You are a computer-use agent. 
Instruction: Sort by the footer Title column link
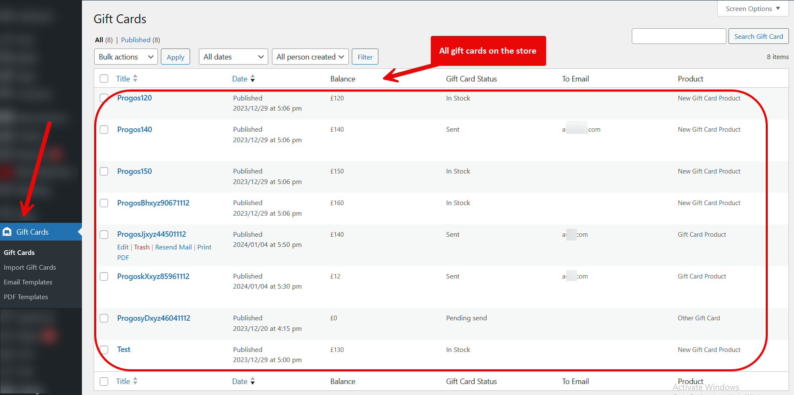click(123, 381)
